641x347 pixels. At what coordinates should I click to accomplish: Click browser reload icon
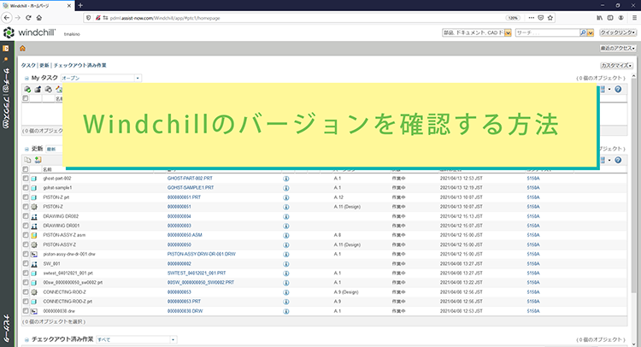(x=28, y=18)
